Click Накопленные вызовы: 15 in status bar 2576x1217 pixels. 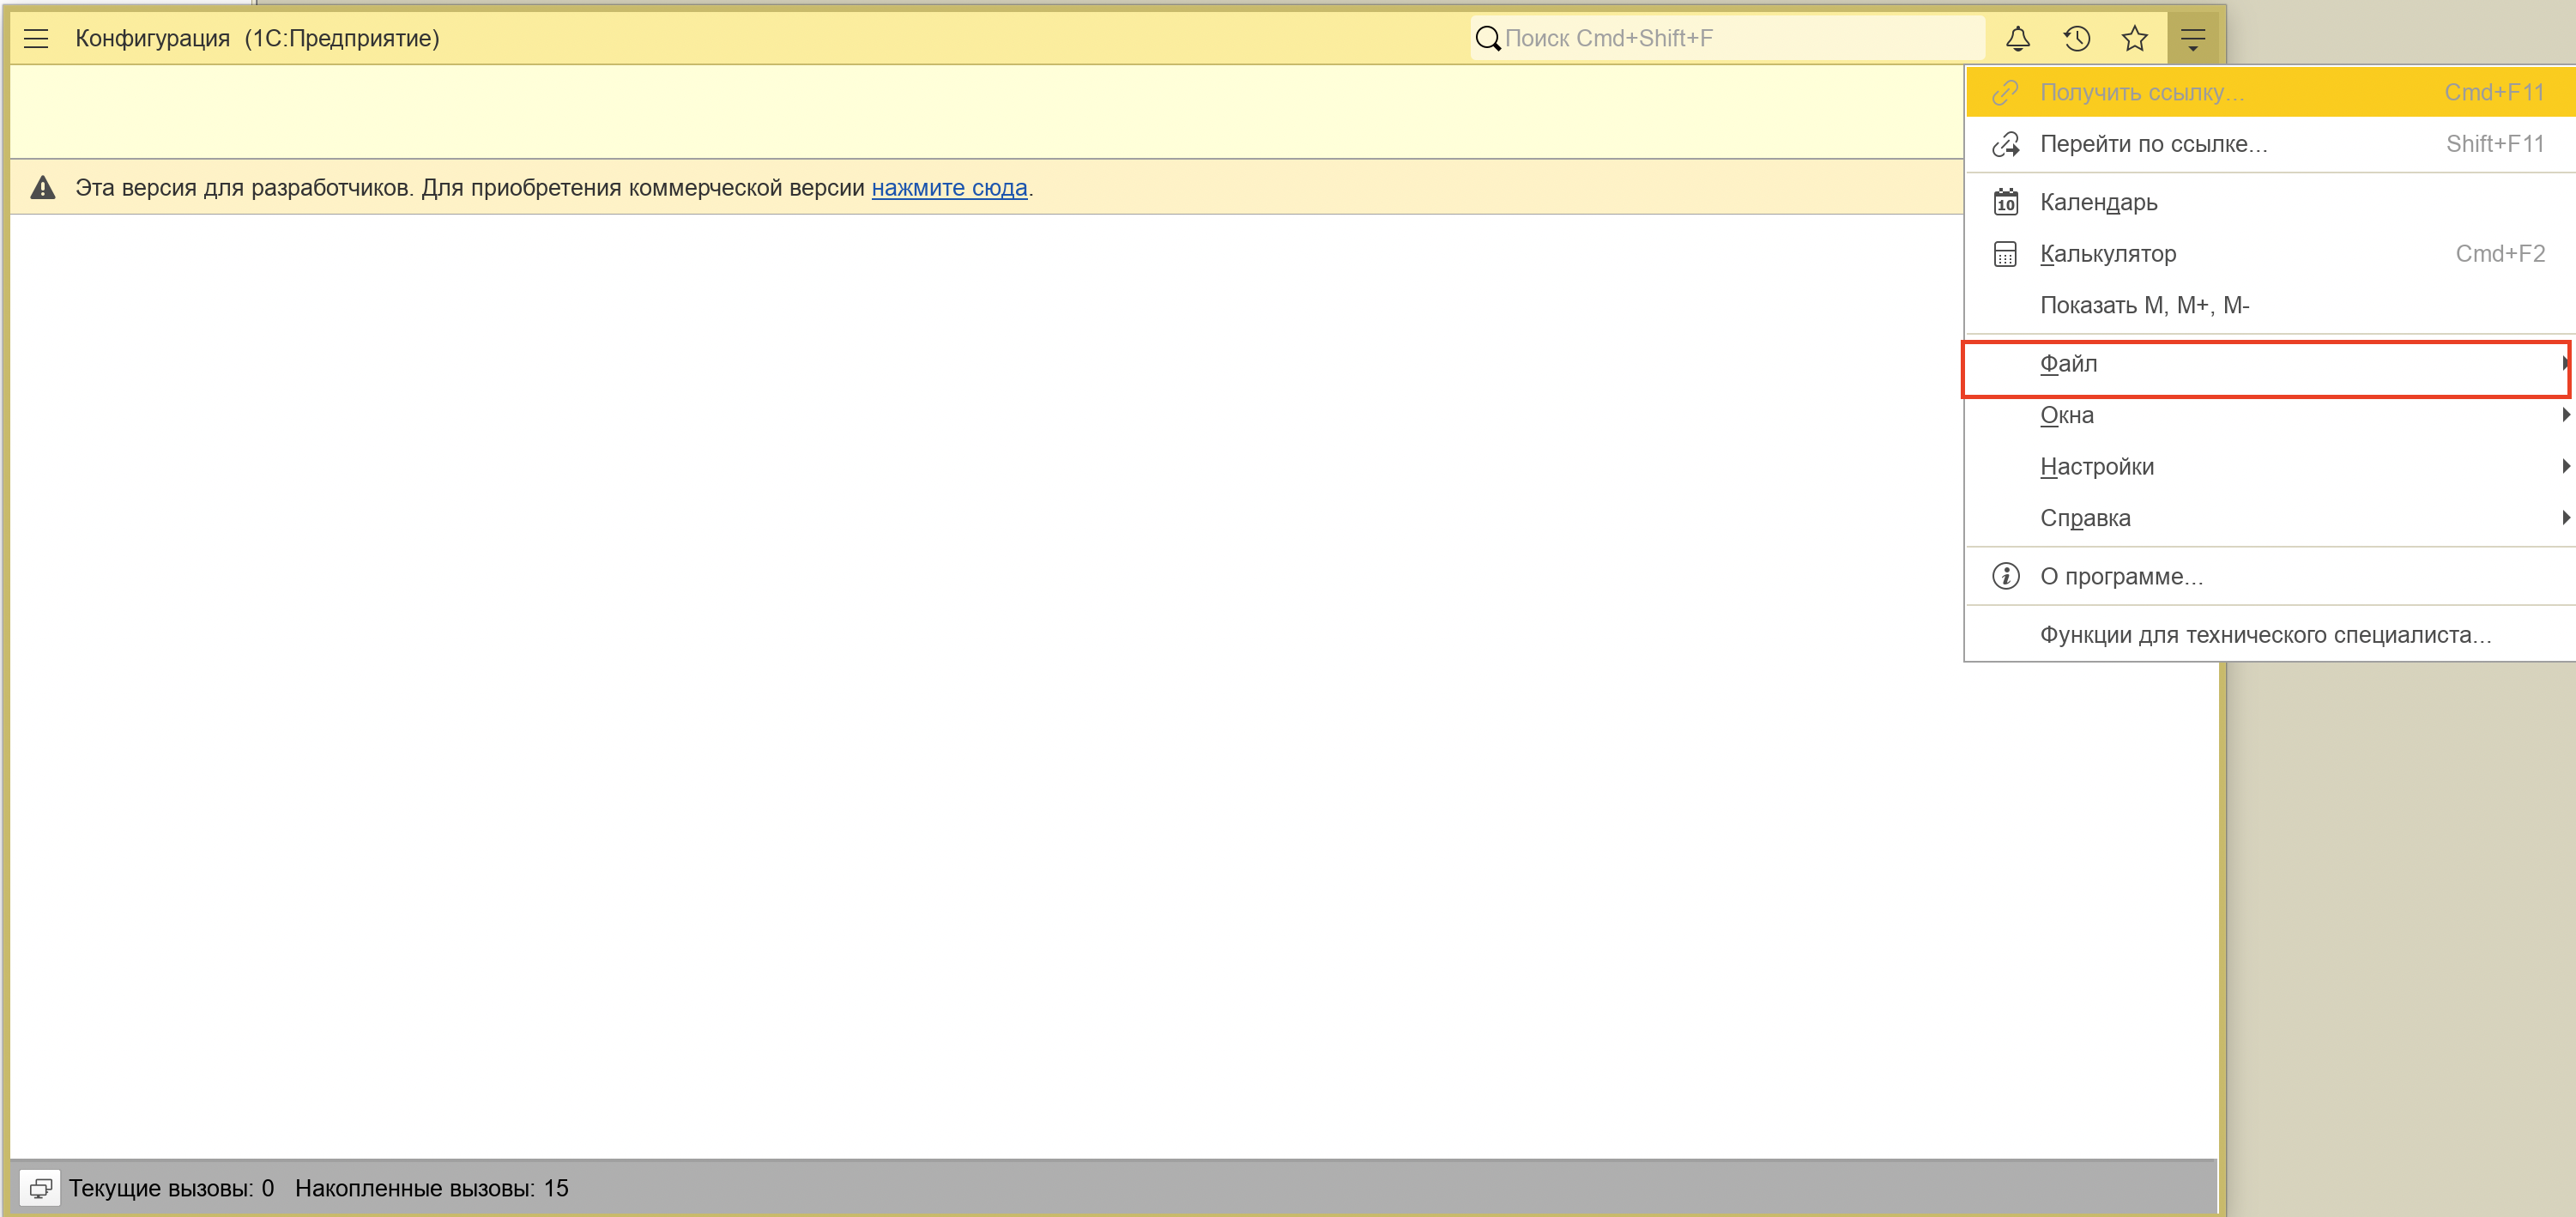tap(431, 1188)
